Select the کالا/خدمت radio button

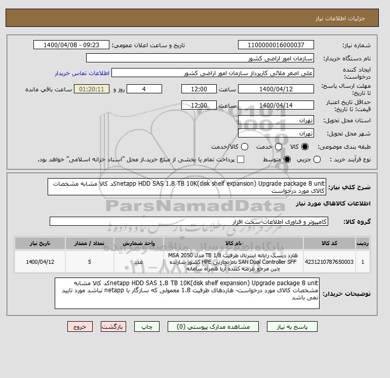coord(245,147)
